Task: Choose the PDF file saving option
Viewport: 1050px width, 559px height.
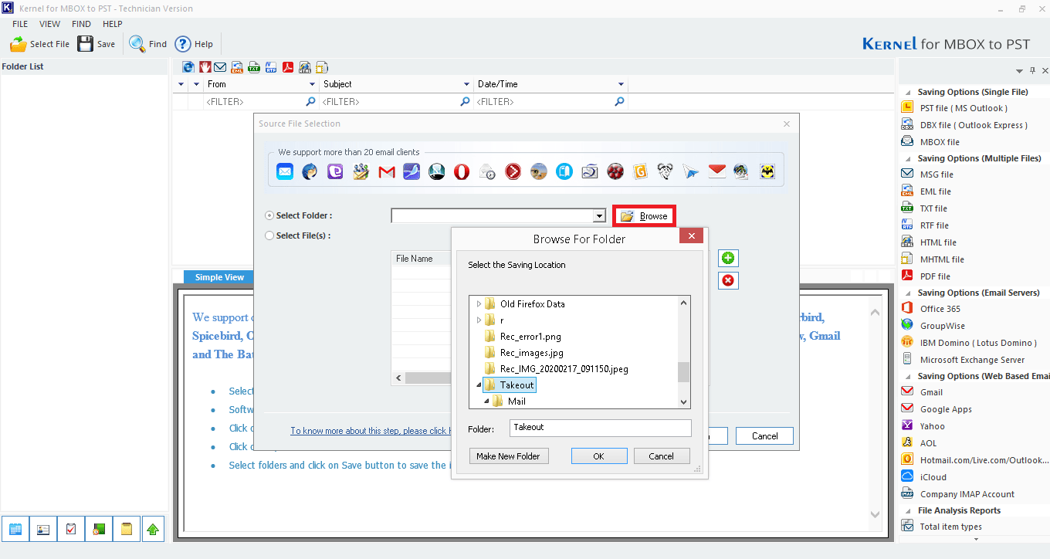Action: point(935,276)
